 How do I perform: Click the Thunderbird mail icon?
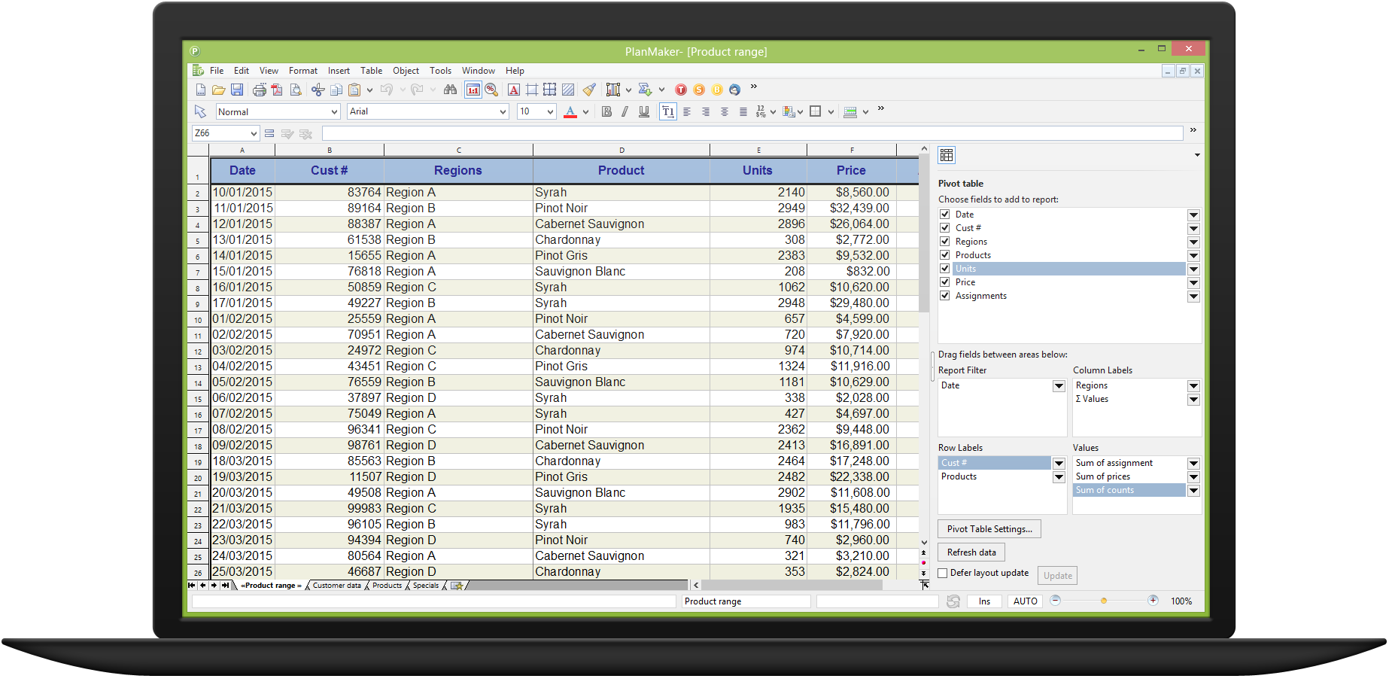(x=735, y=90)
